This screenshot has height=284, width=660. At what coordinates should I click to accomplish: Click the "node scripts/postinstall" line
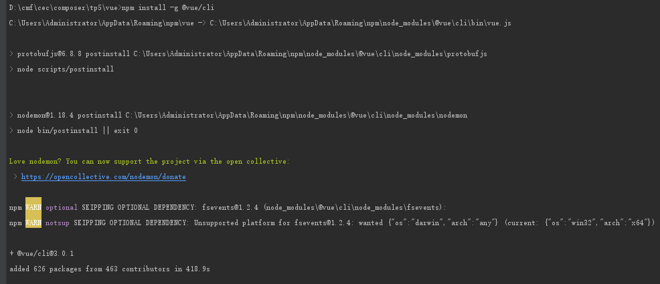(66, 69)
